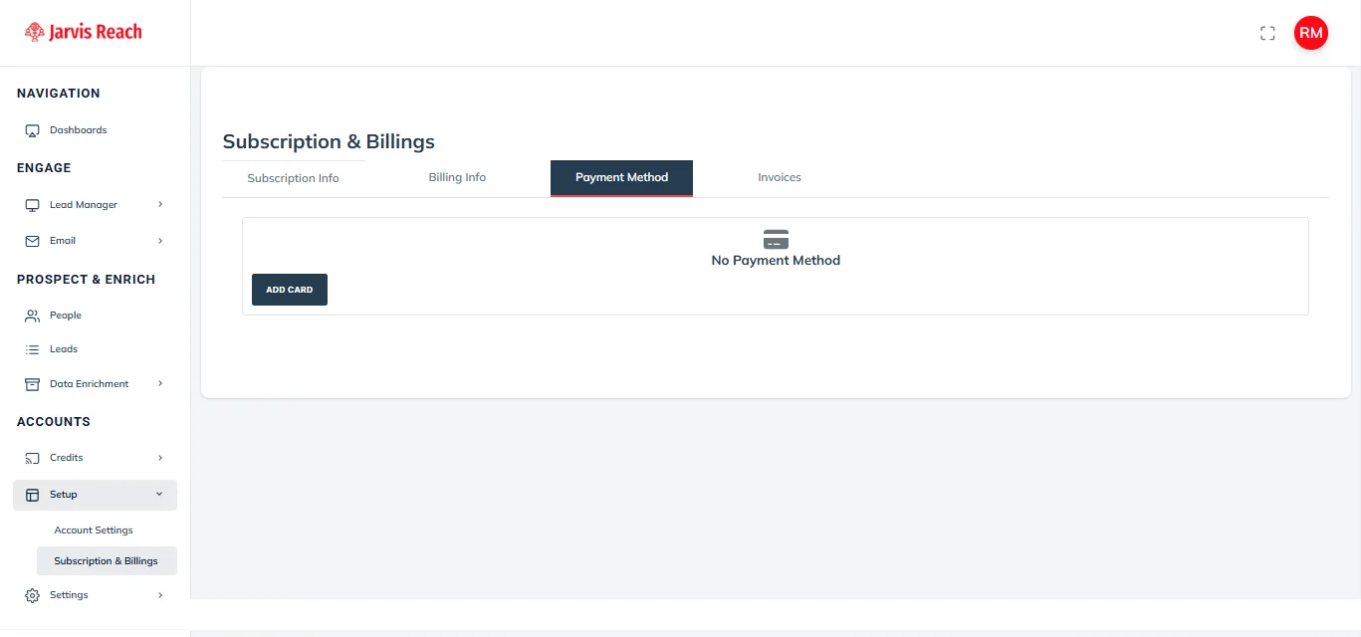
Task: Click the No Payment Method card icon
Action: [776, 240]
